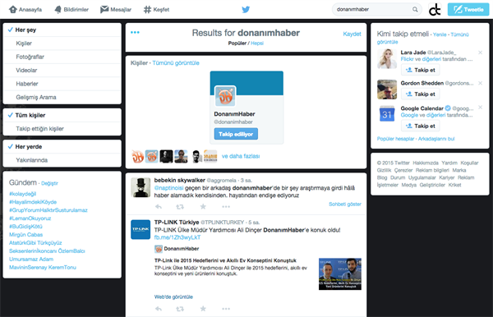Switch to Hepsi results tab
This screenshot has height=317, width=493.
coord(257,44)
